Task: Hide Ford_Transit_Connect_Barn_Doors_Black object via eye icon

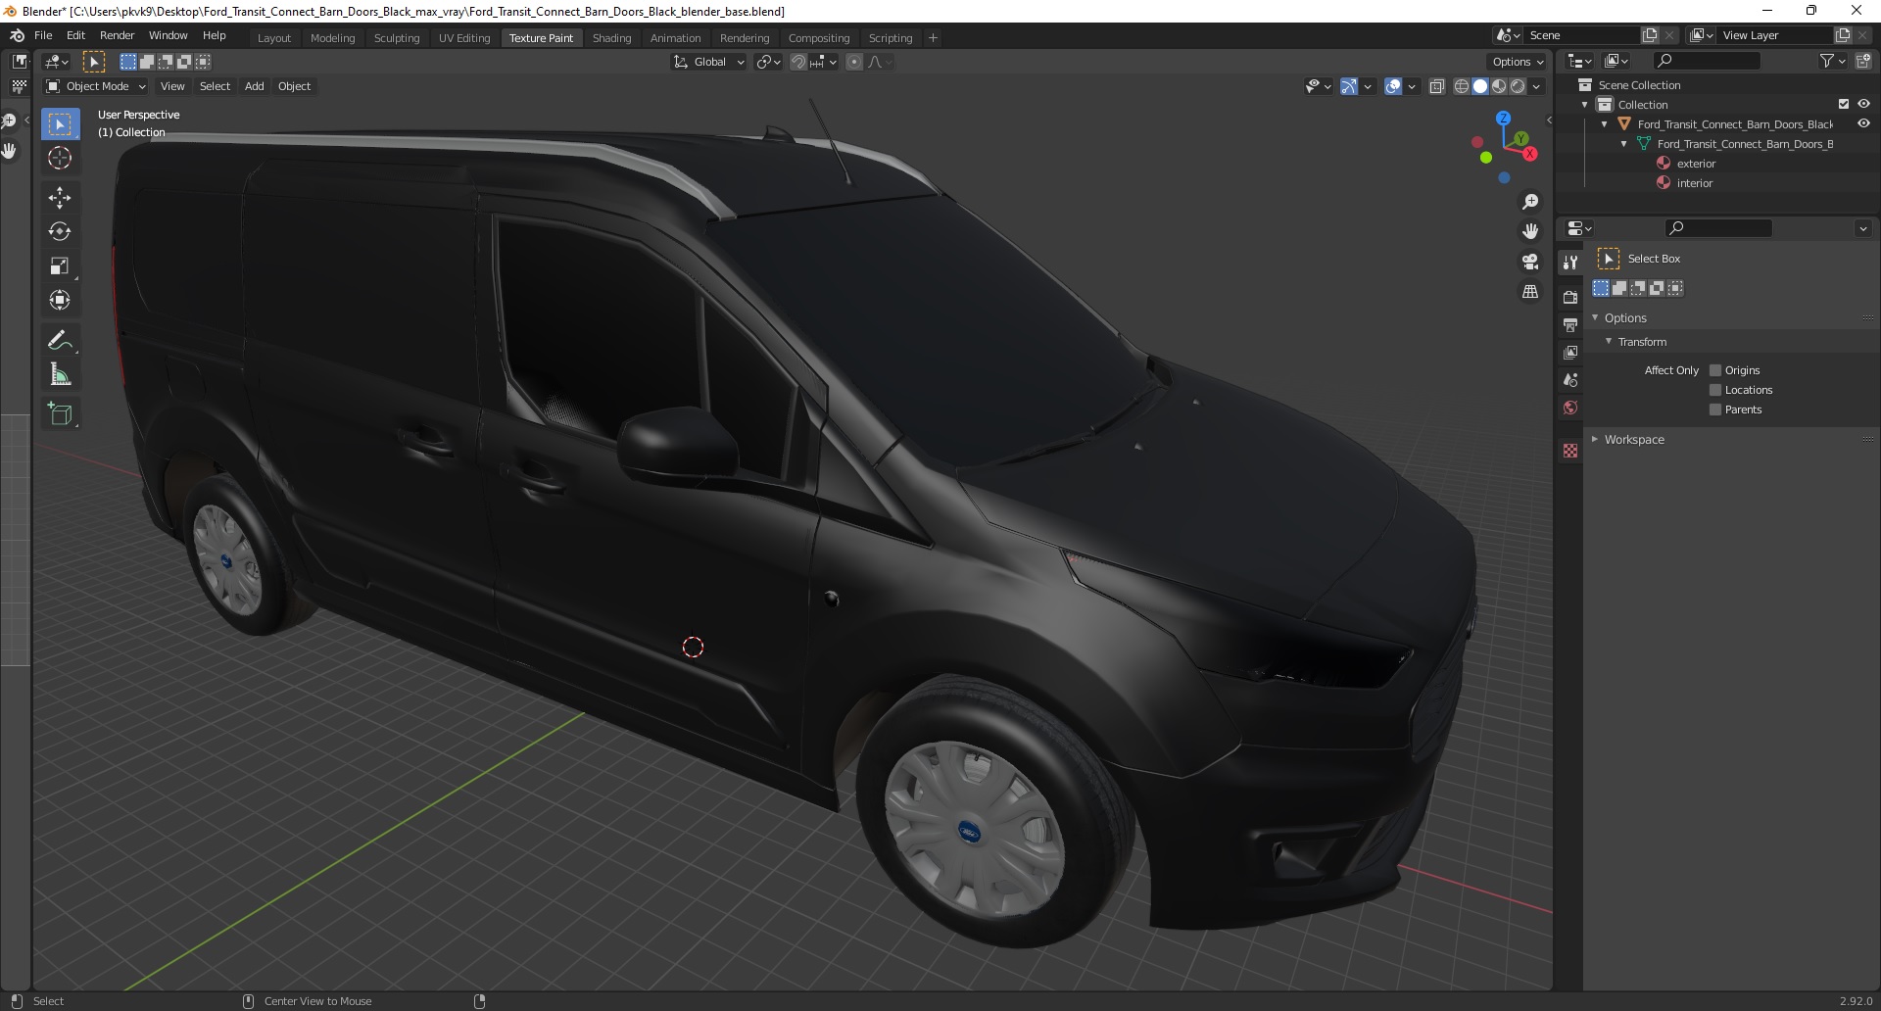Action: (x=1863, y=123)
